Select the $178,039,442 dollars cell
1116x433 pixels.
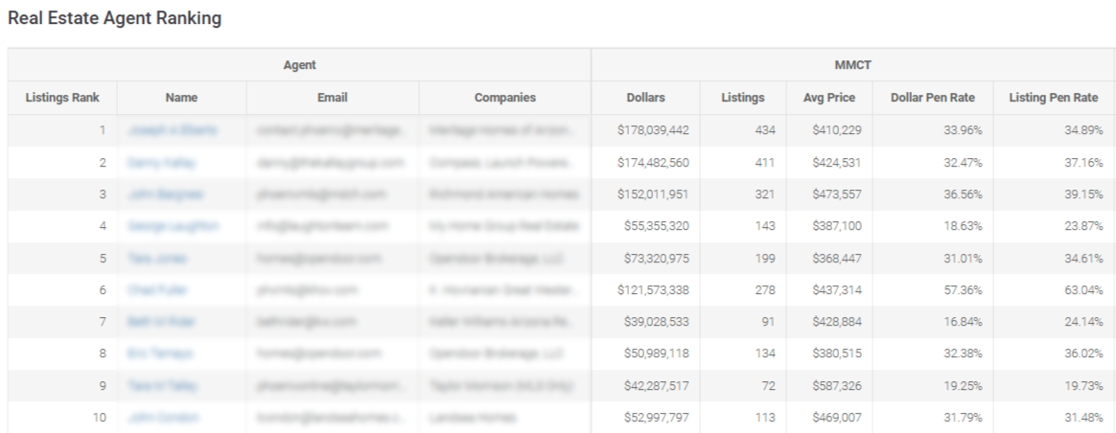pos(653,130)
